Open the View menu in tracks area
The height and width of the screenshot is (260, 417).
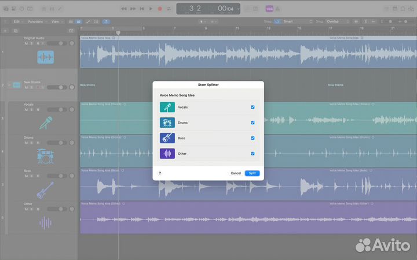click(57, 22)
